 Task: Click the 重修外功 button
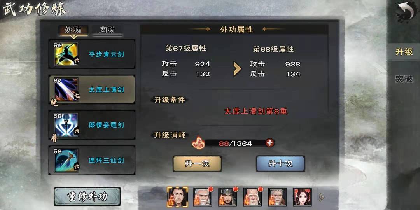click(87, 197)
